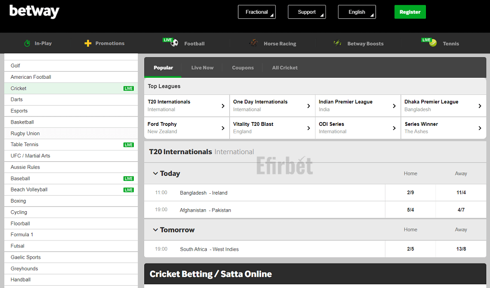Click the Promotions plus icon
This screenshot has width=490, height=288.
(88, 43)
